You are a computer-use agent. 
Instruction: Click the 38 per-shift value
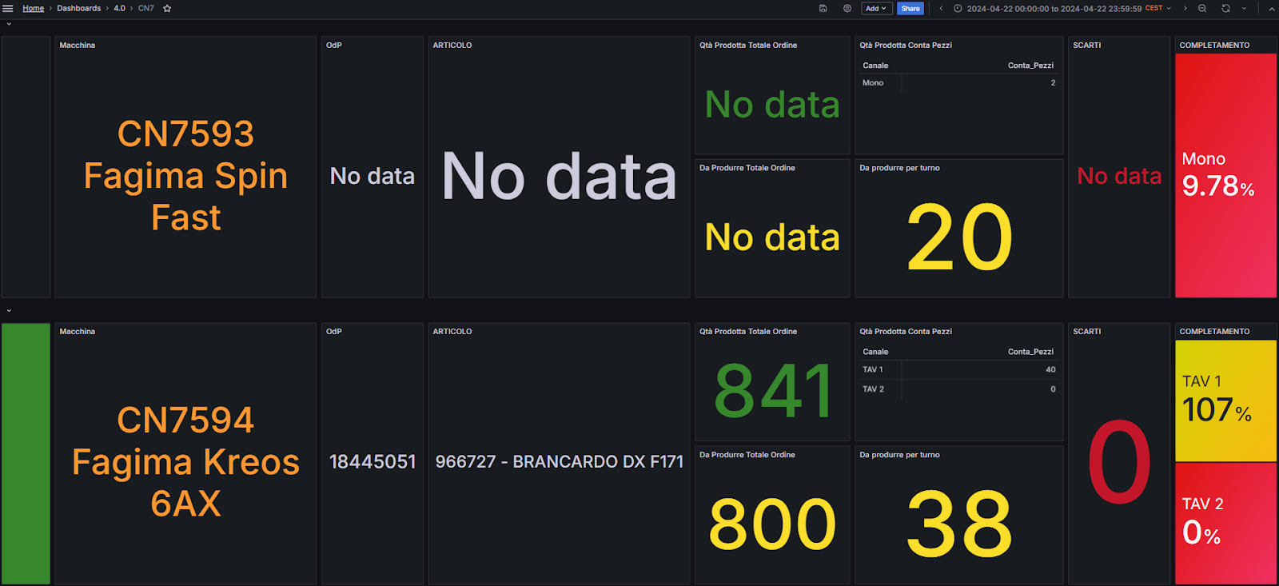(x=959, y=524)
